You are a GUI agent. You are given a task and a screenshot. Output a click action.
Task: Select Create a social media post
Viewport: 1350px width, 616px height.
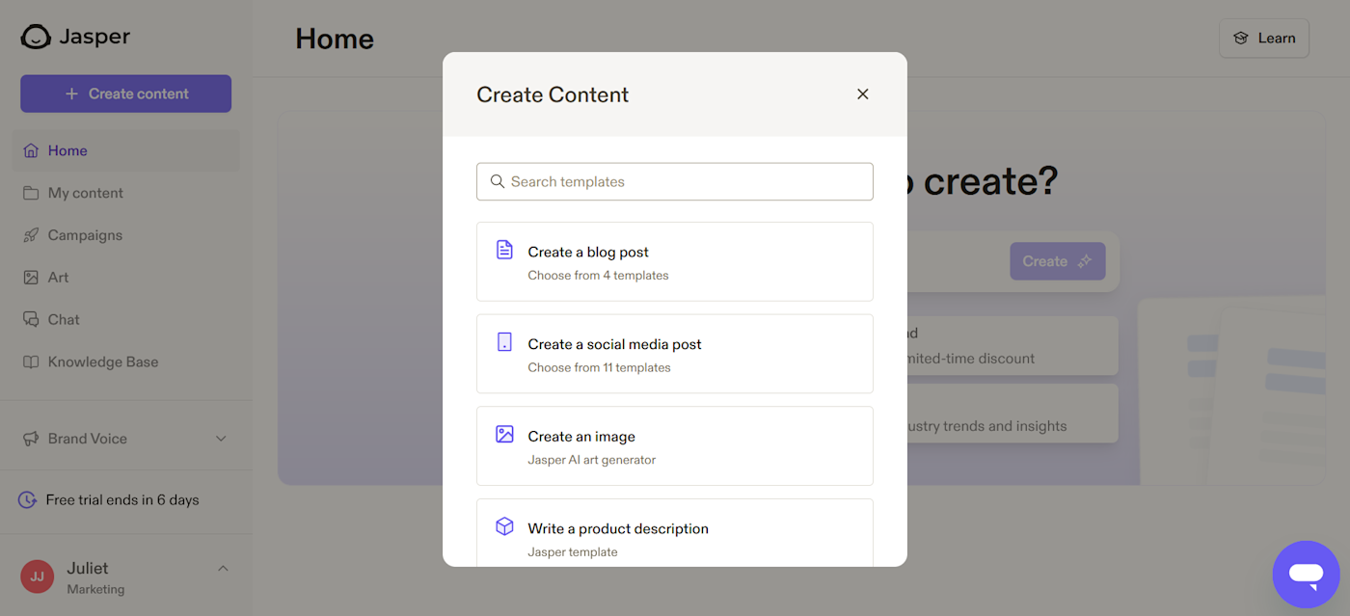click(x=675, y=354)
